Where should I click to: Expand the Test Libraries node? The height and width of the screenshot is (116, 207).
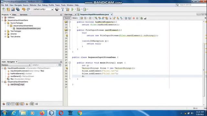click(x=5, y=36)
